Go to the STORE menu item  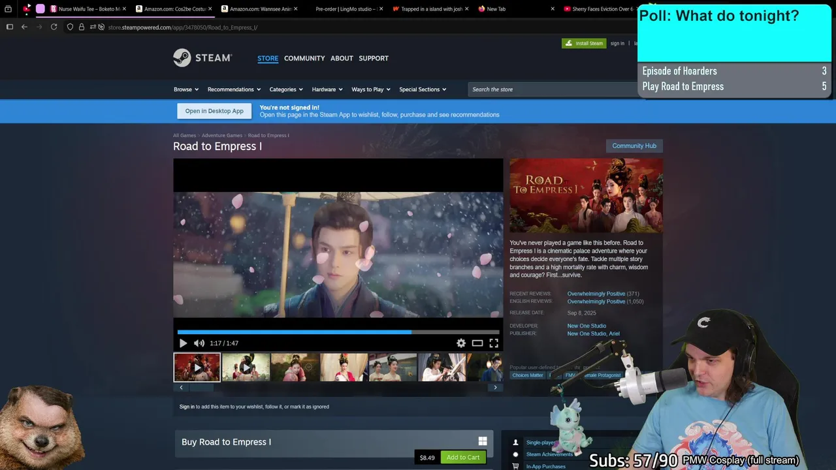click(x=268, y=58)
